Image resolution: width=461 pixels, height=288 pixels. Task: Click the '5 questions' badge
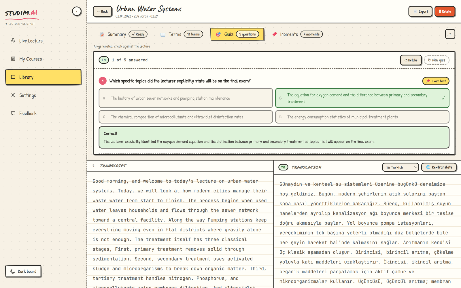(x=247, y=34)
